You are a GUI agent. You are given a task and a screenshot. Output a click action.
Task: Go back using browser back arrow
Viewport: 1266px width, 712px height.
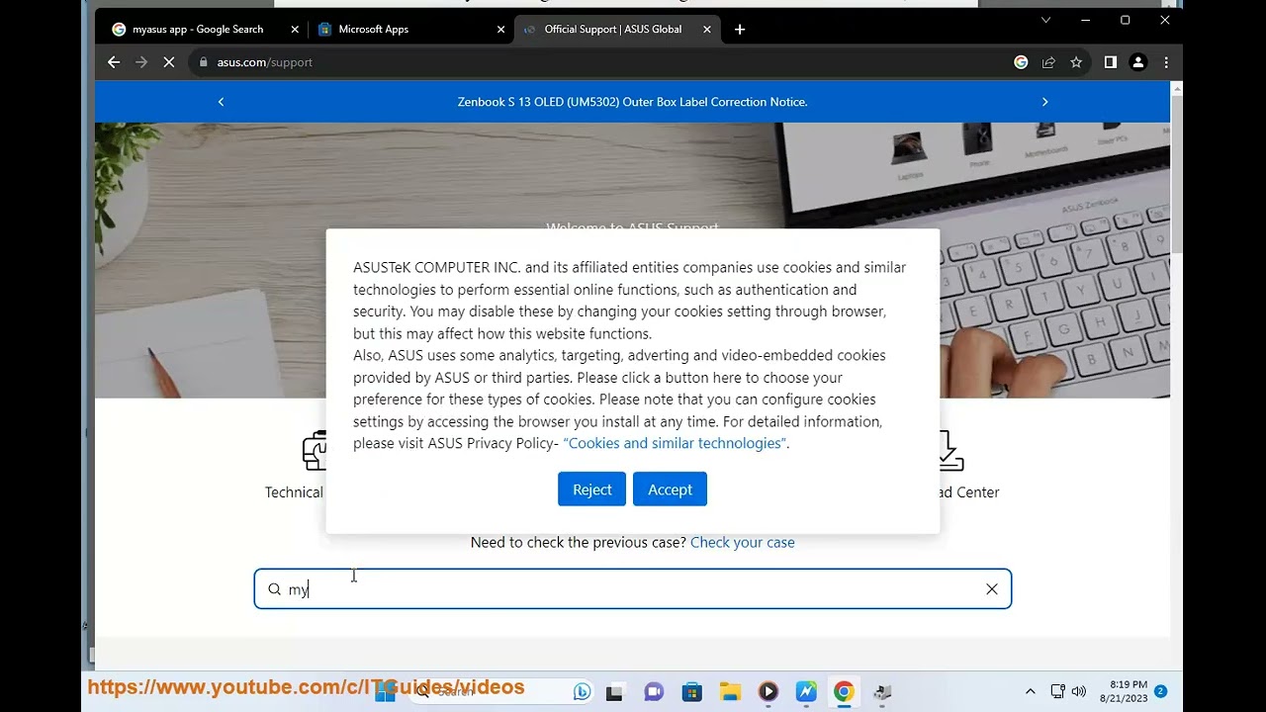[x=114, y=62]
